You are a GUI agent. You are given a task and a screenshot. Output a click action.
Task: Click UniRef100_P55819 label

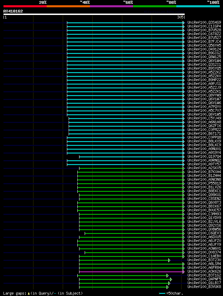pos(204,183)
